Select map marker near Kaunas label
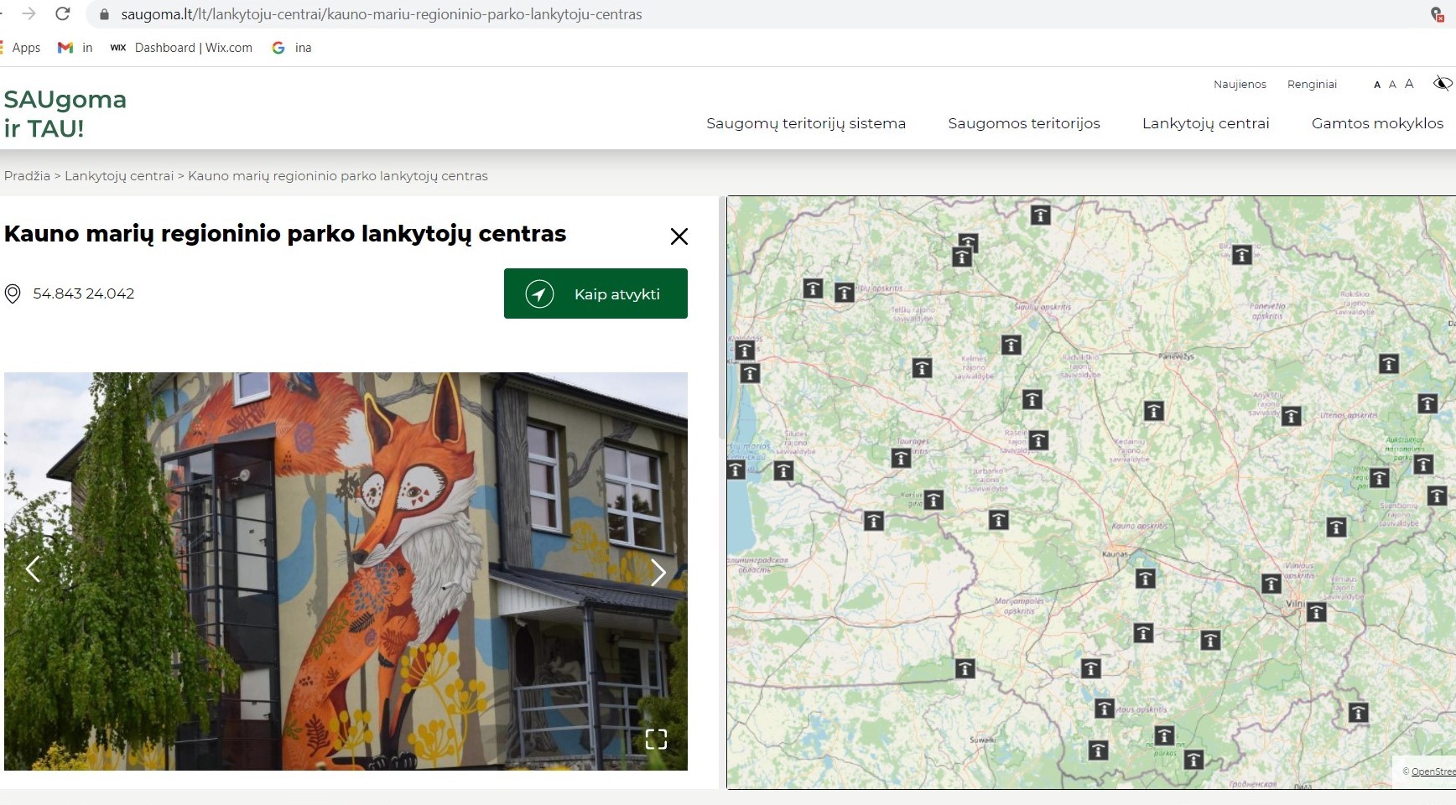This screenshot has height=805, width=1456. (1145, 579)
